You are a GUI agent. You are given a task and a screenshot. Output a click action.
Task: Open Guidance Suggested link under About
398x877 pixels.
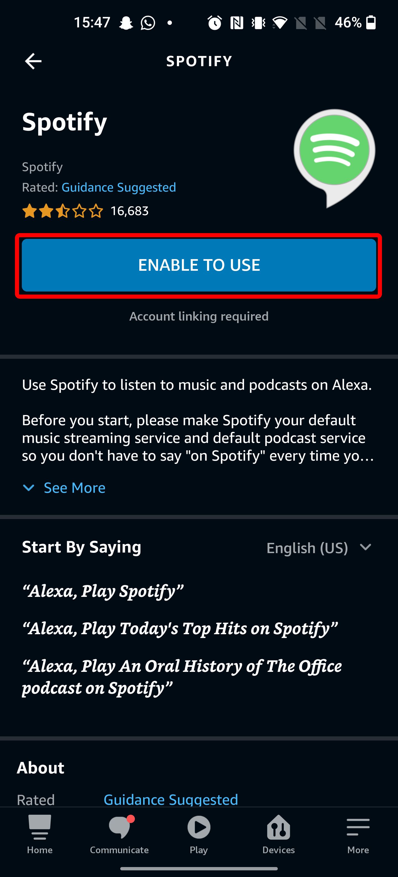pyautogui.click(x=171, y=799)
